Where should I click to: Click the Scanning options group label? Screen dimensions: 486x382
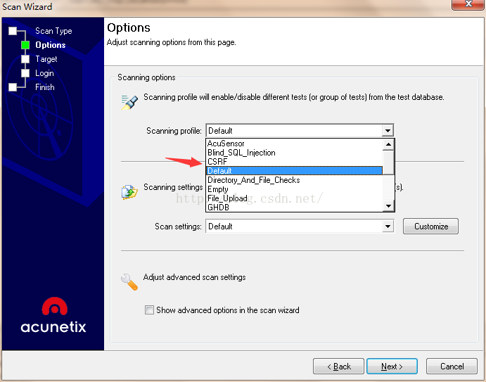pyautogui.click(x=146, y=77)
